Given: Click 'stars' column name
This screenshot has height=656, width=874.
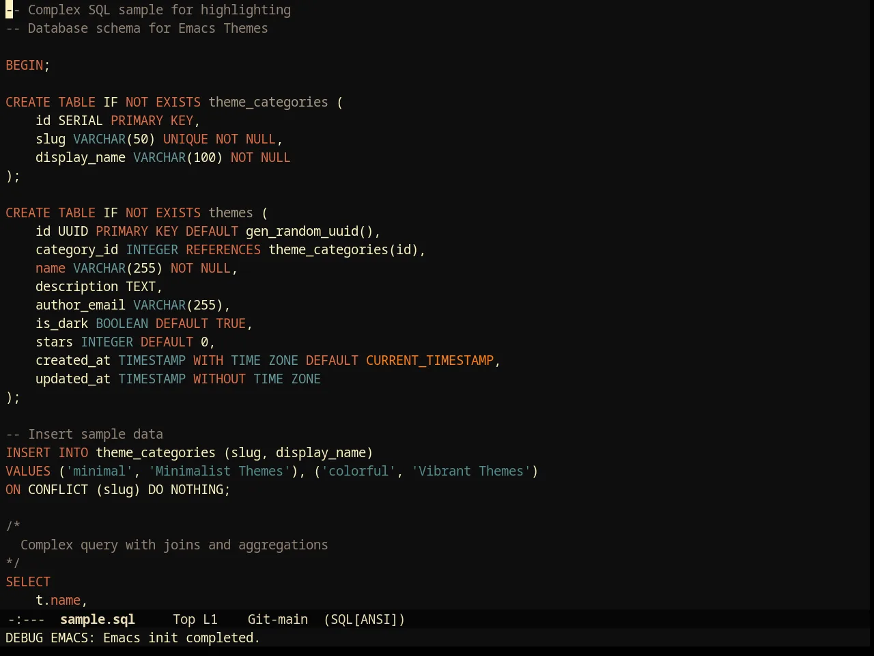Looking at the screenshot, I should pyautogui.click(x=54, y=342).
